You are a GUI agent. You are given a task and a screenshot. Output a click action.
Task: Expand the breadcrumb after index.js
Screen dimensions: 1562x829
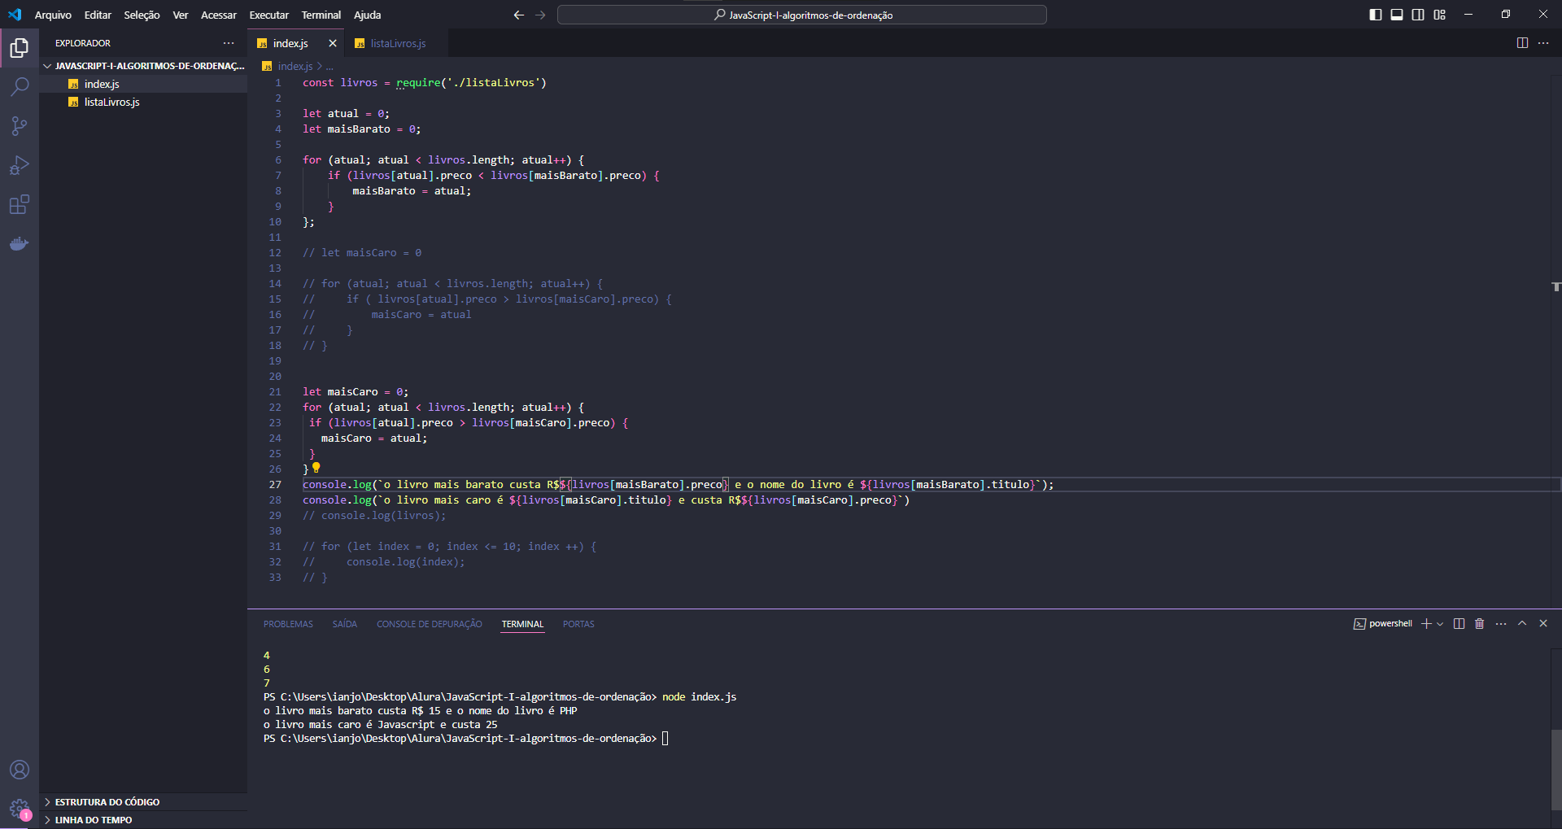(329, 67)
